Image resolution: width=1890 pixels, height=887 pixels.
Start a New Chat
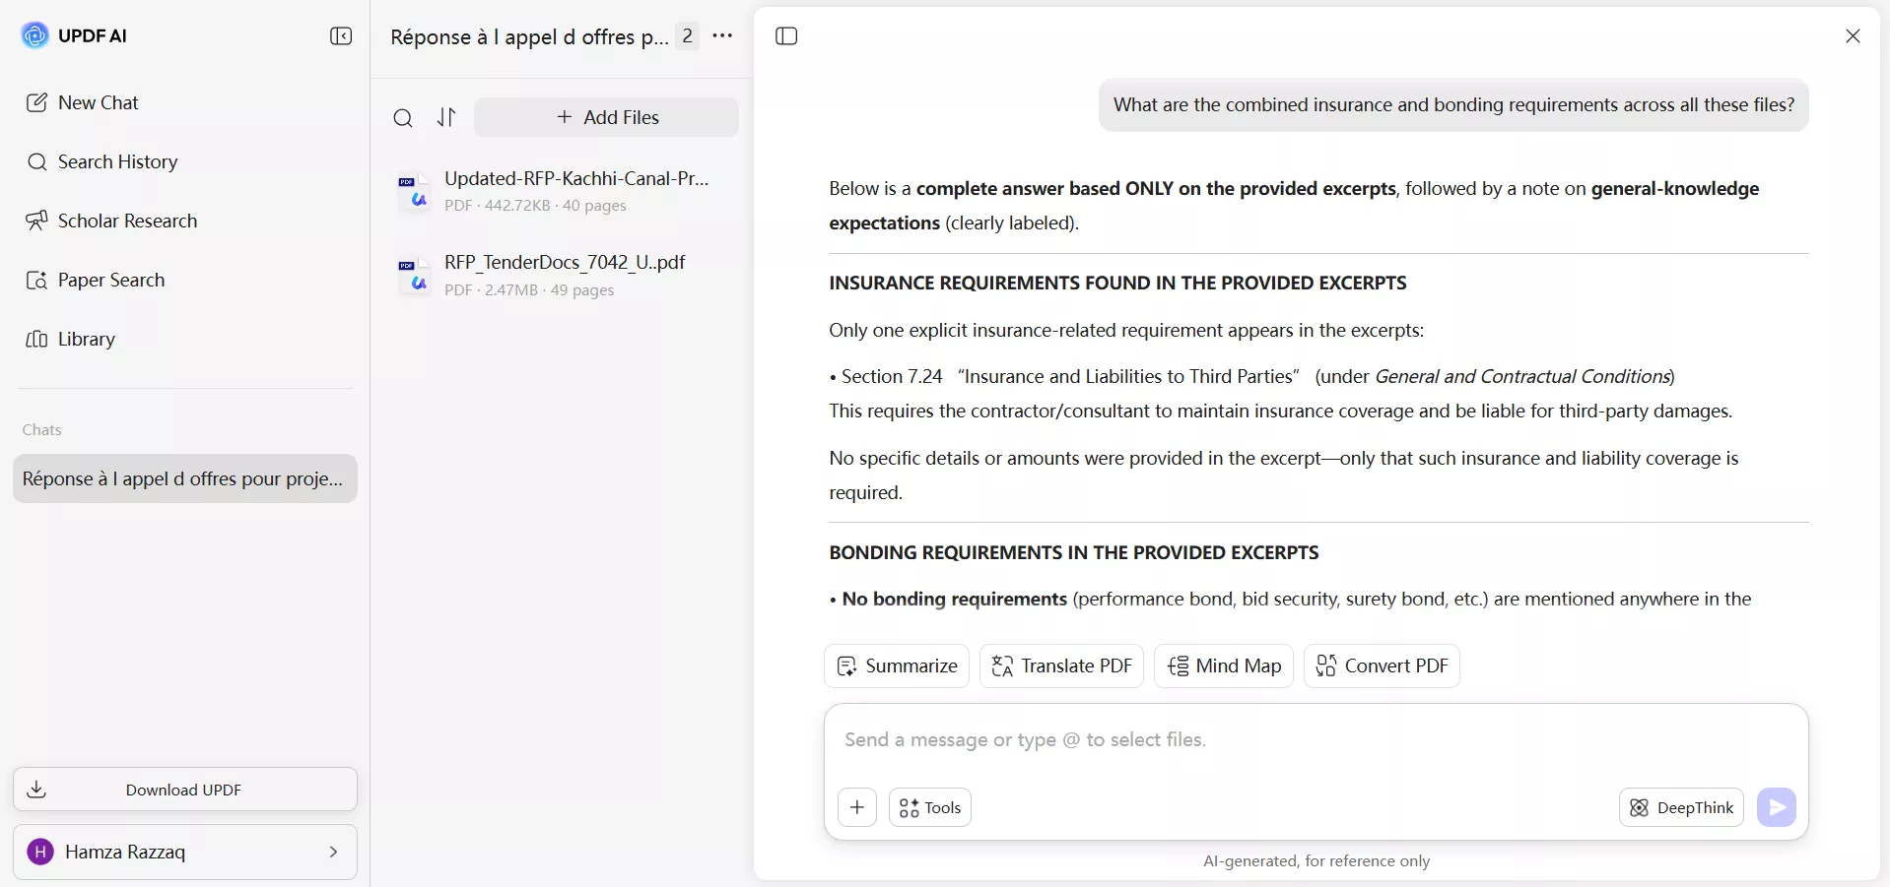pyautogui.click(x=98, y=102)
